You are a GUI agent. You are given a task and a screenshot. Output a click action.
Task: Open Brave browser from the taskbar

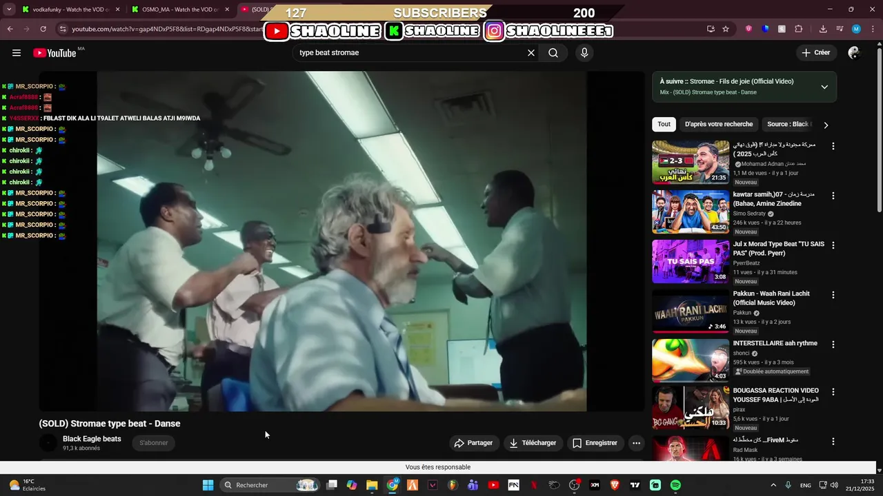click(615, 485)
